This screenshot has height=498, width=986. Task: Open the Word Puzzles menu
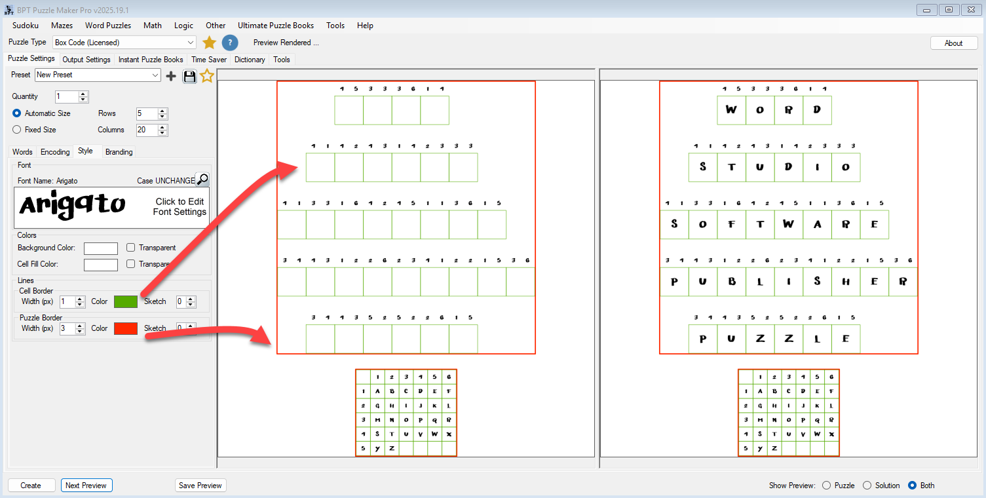[x=108, y=26]
